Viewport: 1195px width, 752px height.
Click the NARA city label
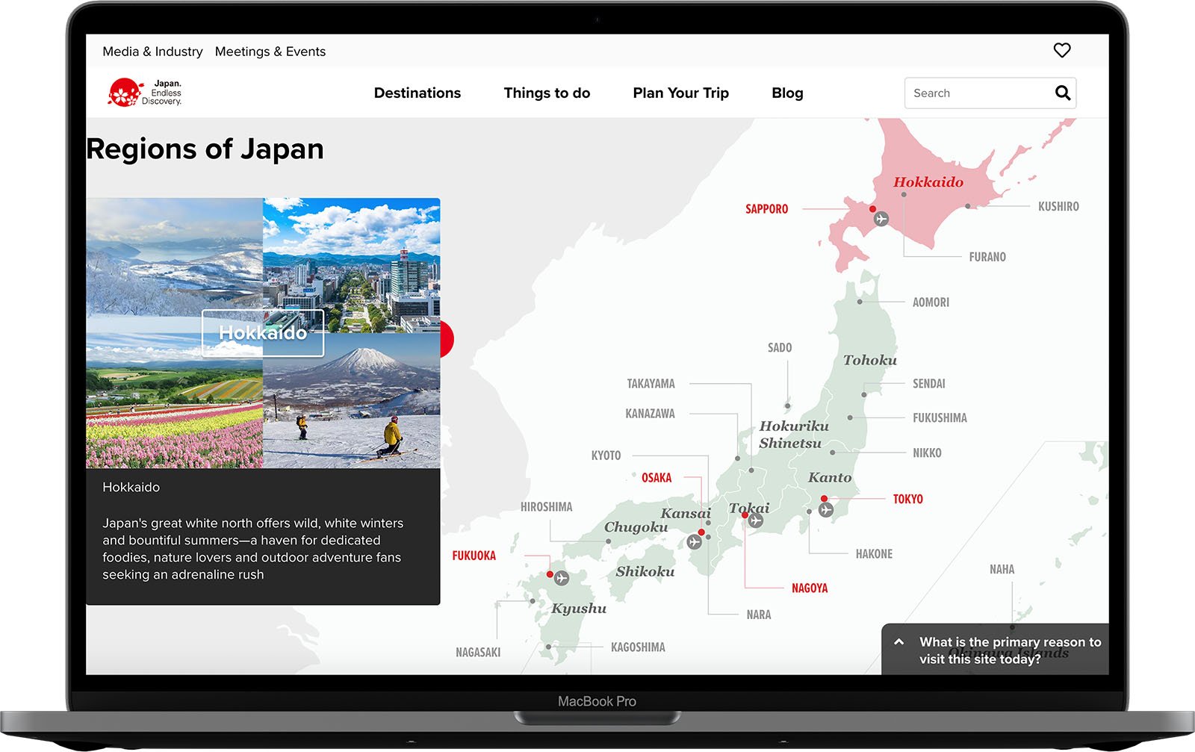point(759,615)
